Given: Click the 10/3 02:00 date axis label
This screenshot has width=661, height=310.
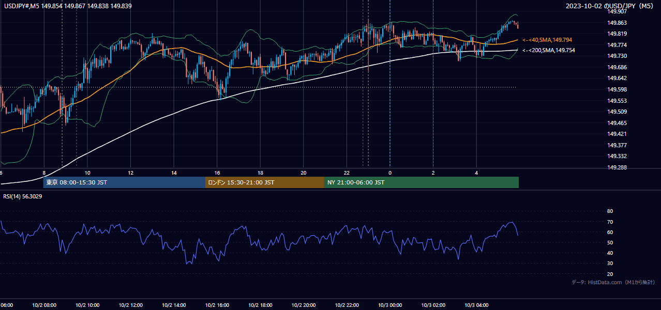Looking at the screenshot, I should pos(433,305).
